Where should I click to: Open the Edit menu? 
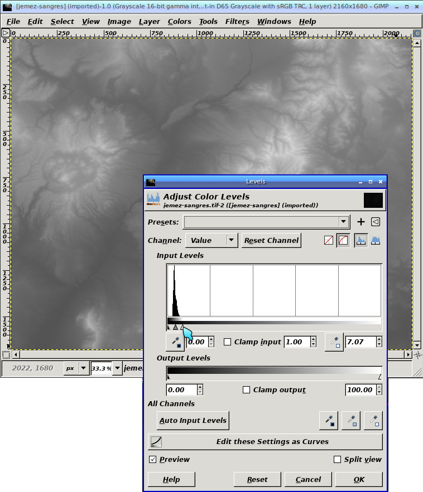[x=35, y=21]
